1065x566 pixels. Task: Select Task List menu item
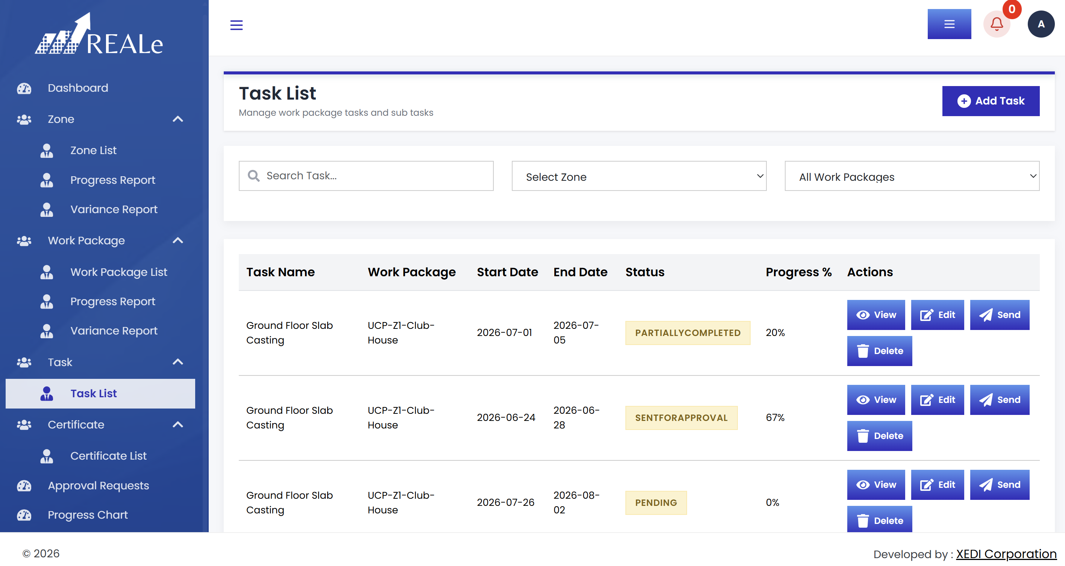pyautogui.click(x=100, y=394)
